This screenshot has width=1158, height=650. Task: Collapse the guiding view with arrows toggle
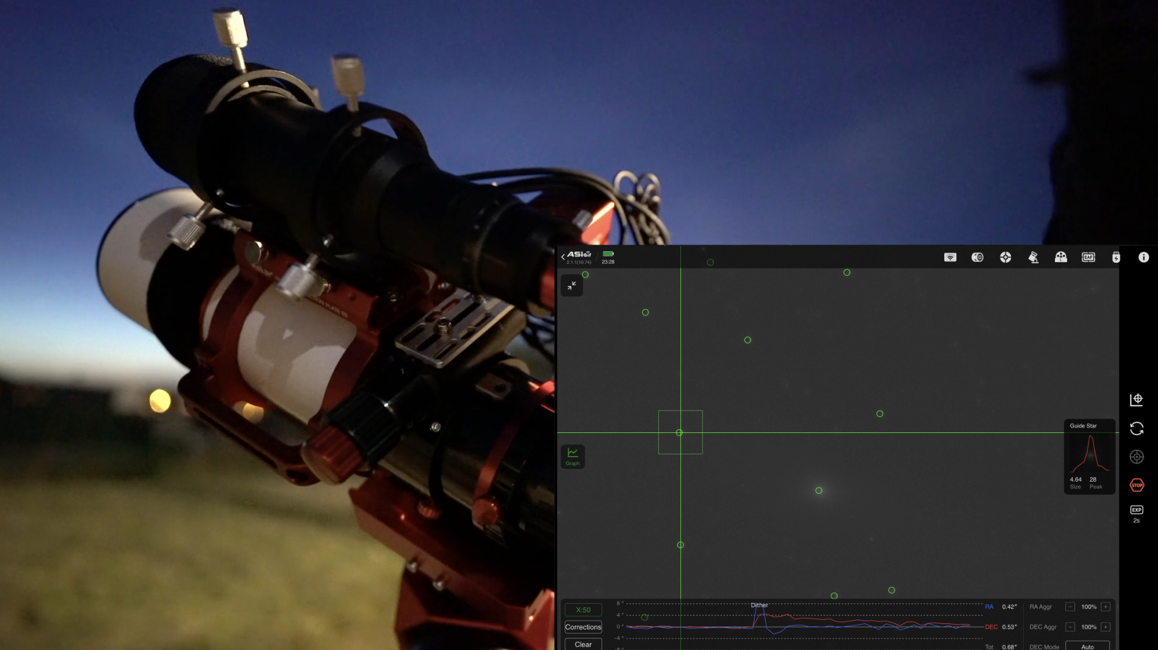[572, 285]
